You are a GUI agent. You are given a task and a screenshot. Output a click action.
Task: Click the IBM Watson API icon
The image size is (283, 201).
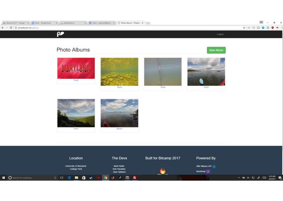coord(214,166)
